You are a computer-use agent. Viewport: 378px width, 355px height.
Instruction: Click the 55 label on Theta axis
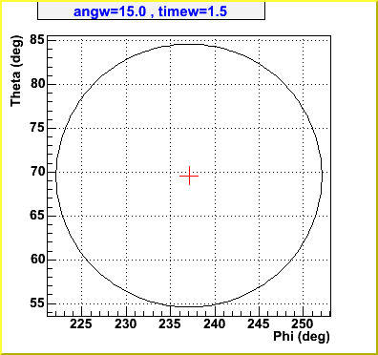[37, 303]
